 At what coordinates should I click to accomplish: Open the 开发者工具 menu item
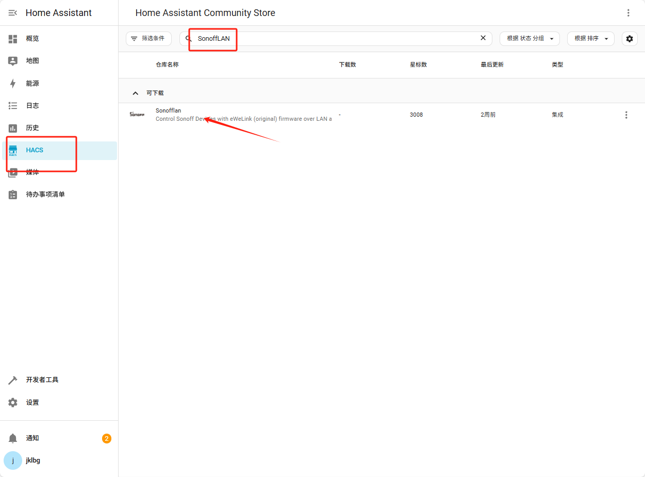coord(59,380)
